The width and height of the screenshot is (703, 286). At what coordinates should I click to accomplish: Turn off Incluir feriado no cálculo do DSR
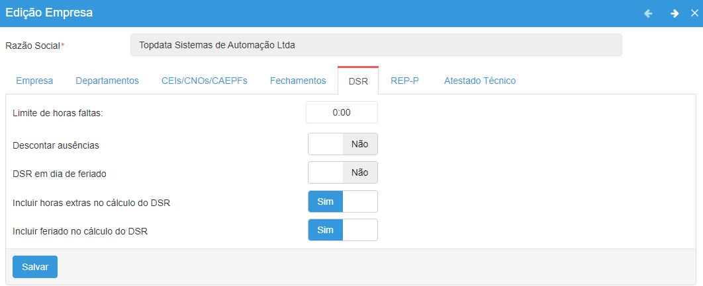pos(343,230)
